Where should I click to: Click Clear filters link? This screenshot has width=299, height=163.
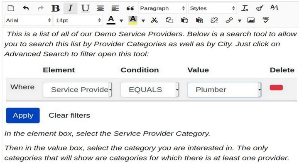tap(69, 115)
